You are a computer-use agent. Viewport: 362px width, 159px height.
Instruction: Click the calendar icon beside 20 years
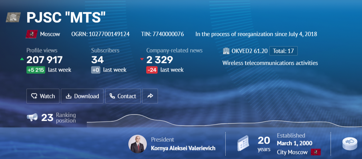tap(243, 143)
